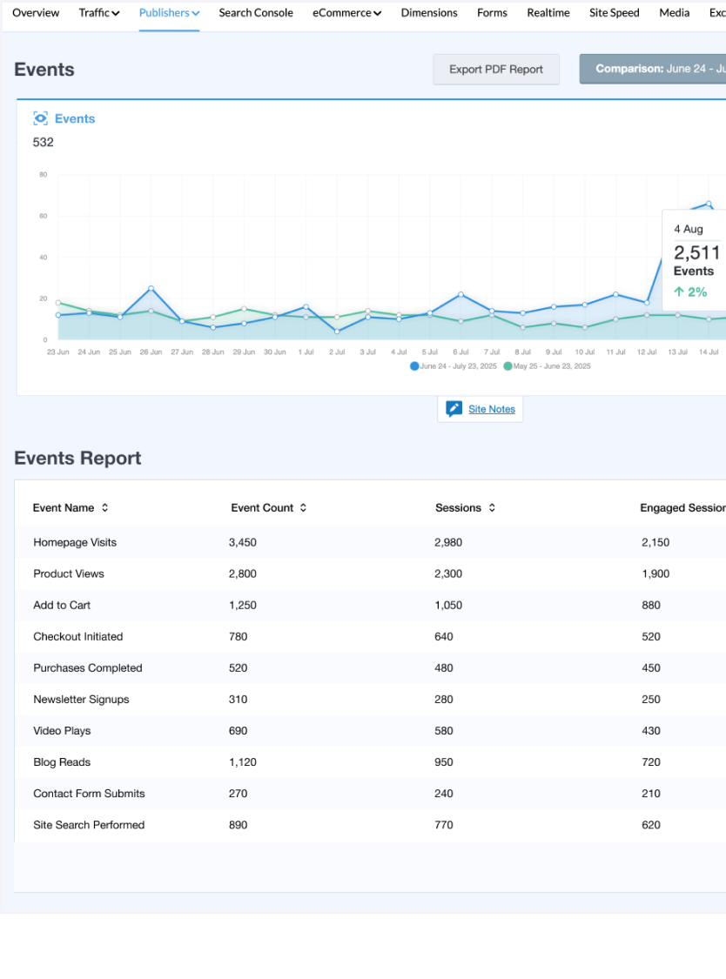Open the Site Notes link
This screenshot has width=726, height=979.
point(492,409)
